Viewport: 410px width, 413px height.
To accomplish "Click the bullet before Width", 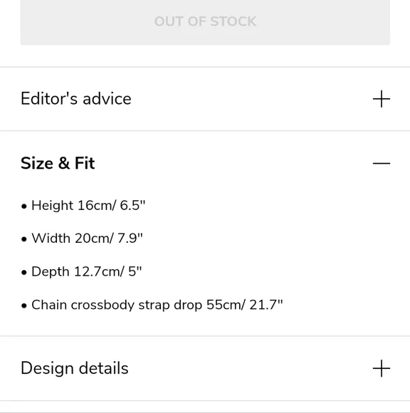I will [24, 239].
